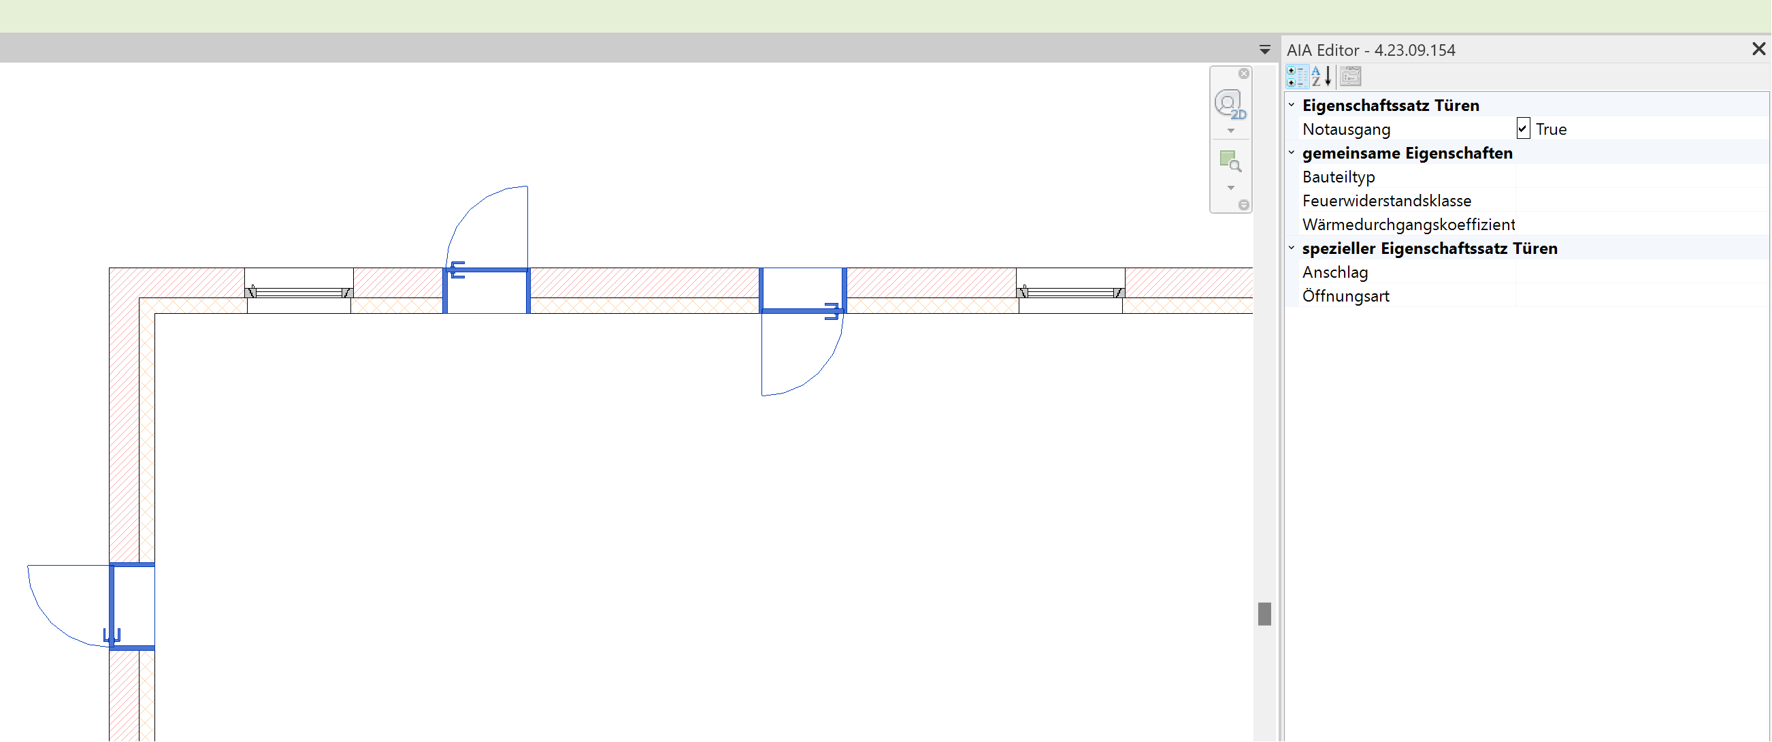1772x742 pixels.
Task: Click the 2D steering wheel navigation icon
Action: click(x=1229, y=105)
